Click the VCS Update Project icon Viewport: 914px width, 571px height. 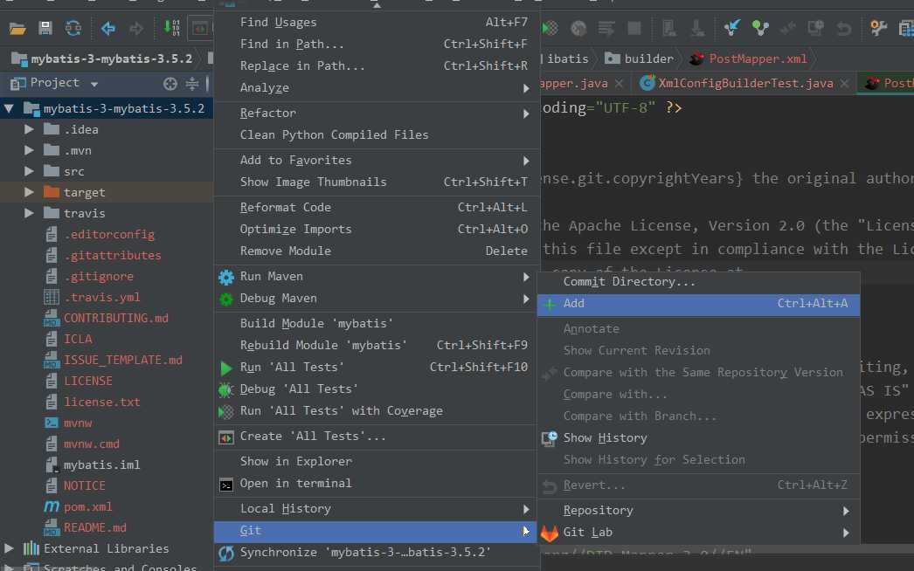coord(732,27)
